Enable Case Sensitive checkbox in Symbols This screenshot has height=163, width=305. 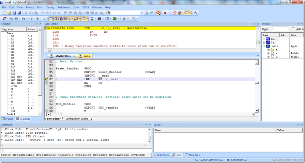point(293,29)
